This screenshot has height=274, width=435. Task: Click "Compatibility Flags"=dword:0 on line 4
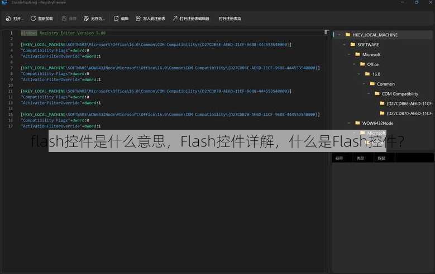55,50
